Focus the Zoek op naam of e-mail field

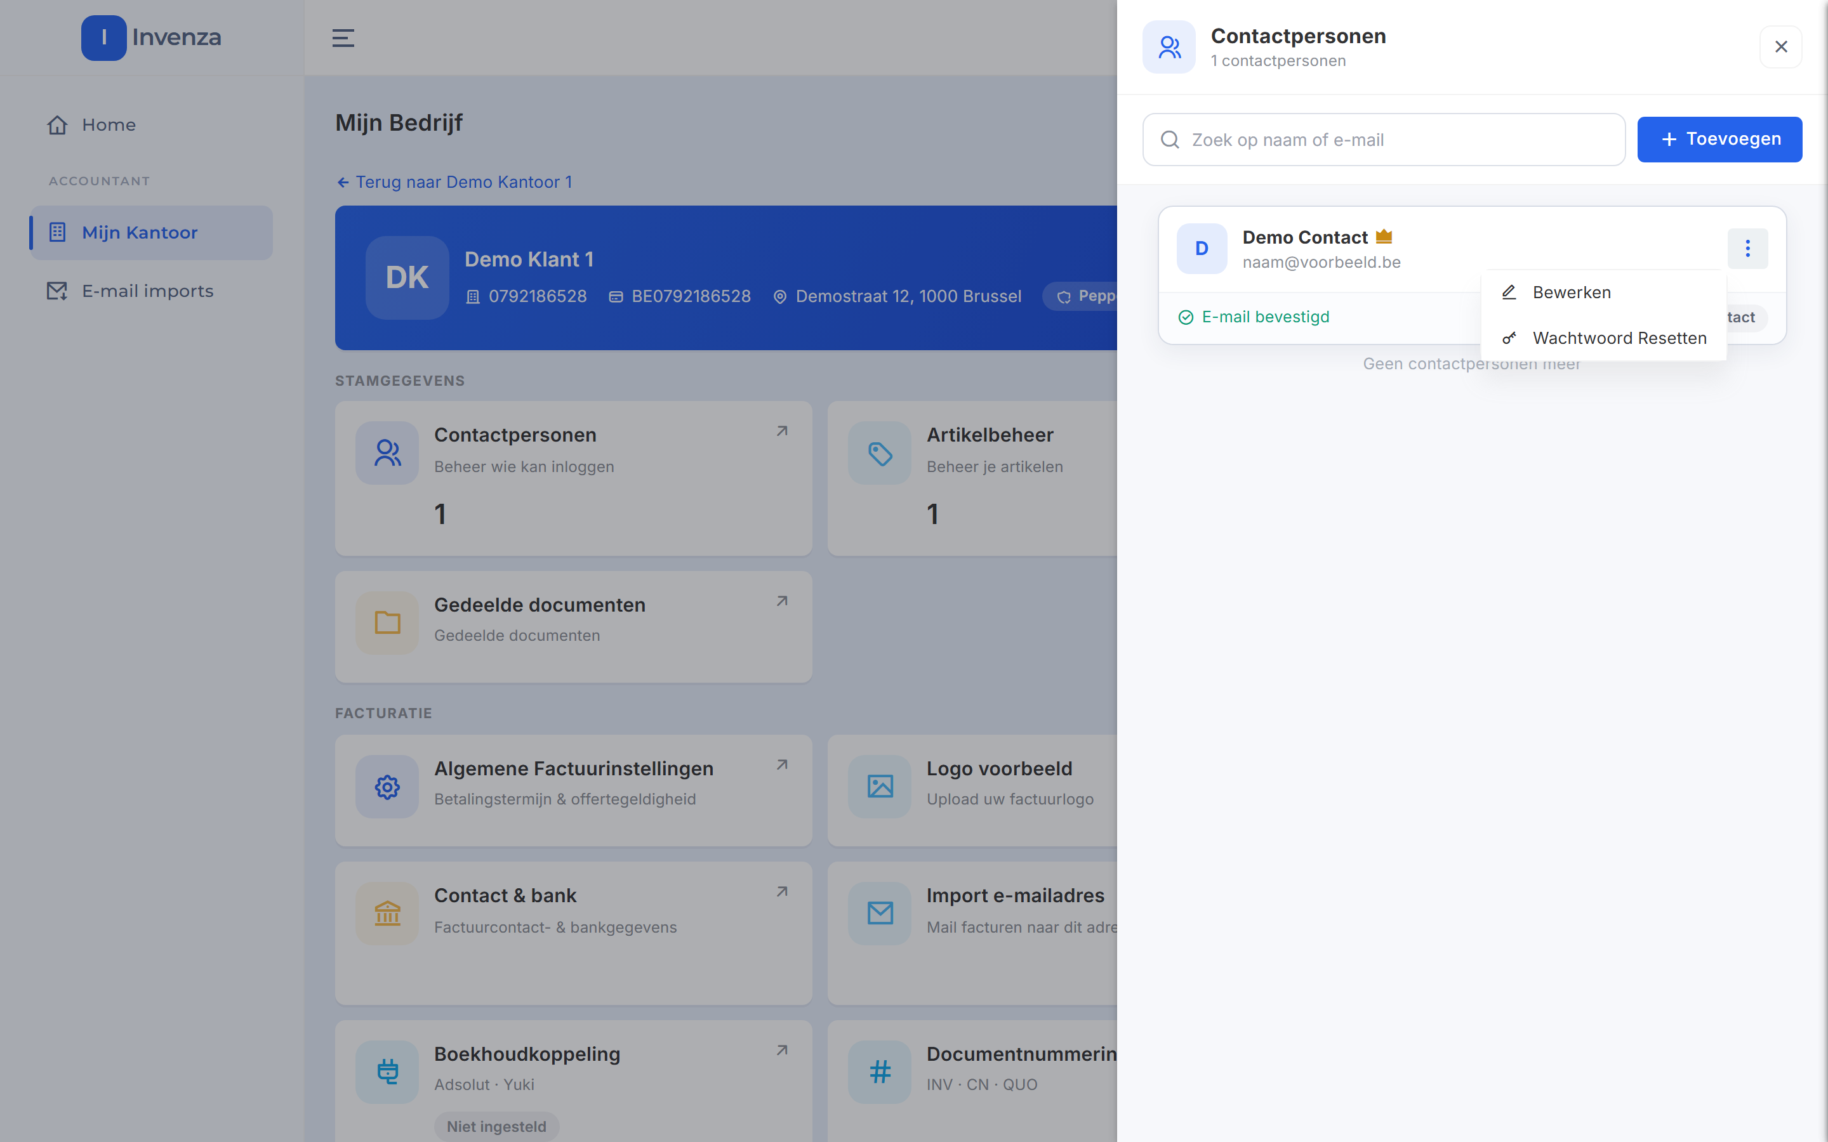[1384, 140]
